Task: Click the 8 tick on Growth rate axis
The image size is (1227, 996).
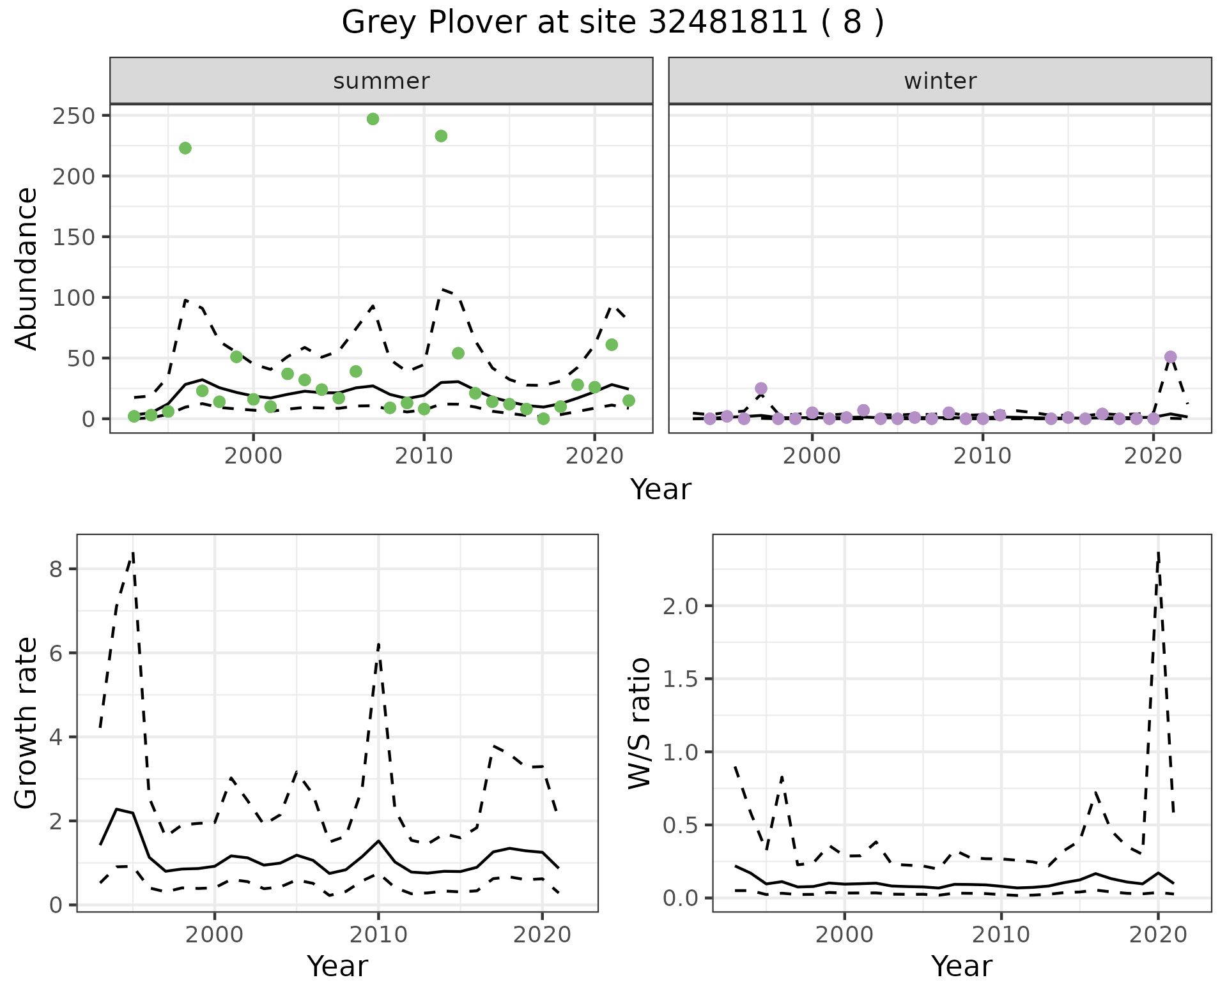Action: 56,569
